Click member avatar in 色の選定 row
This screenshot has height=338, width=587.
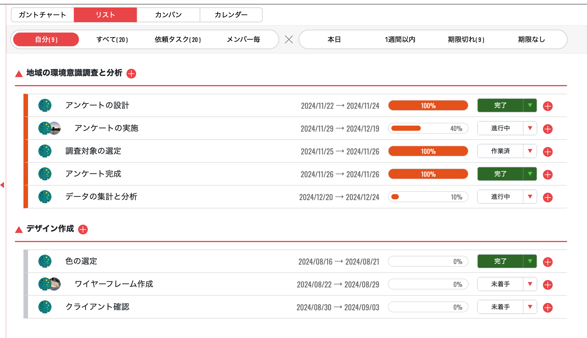coord(45,261)
